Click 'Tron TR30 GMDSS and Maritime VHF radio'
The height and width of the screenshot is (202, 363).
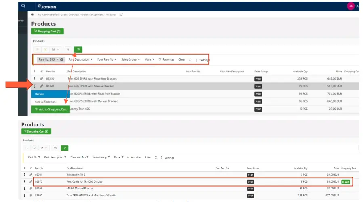click(91, 195)
